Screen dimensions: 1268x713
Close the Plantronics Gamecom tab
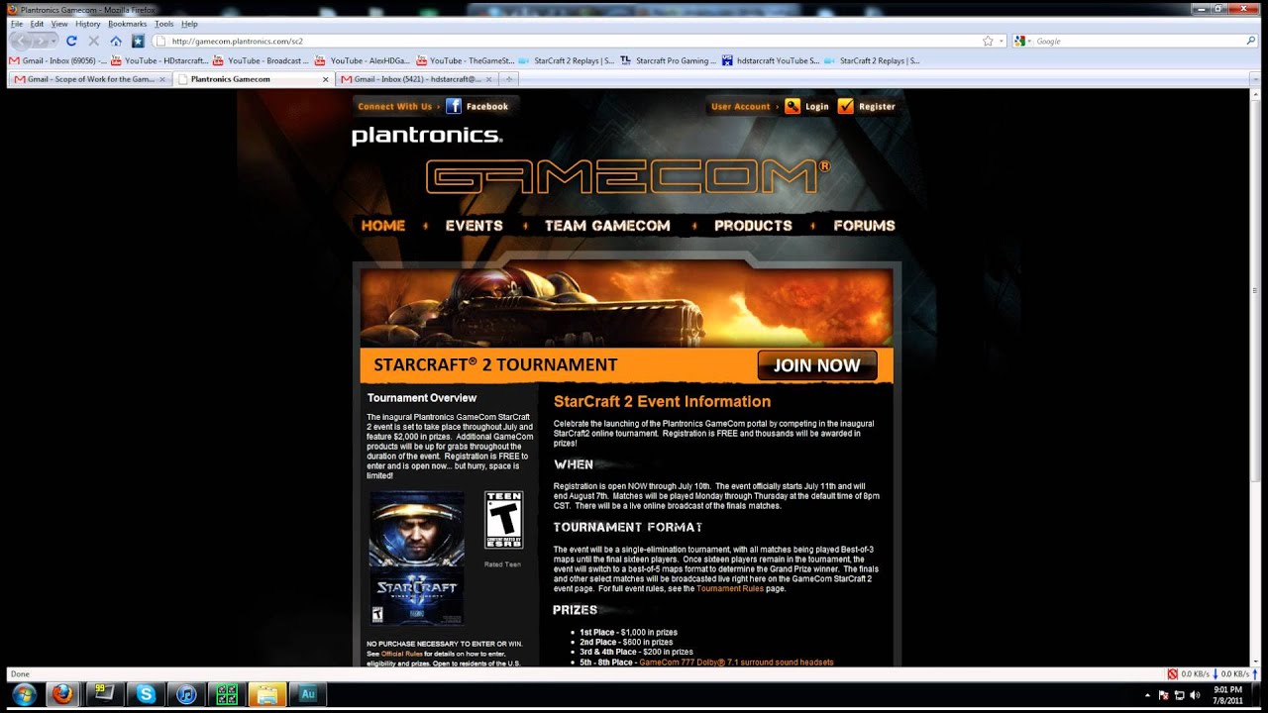click(327, 79)
